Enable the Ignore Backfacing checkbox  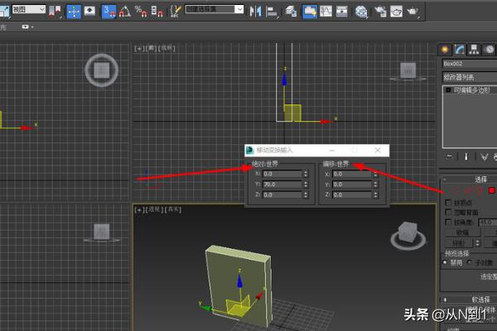tap(448, 212)
